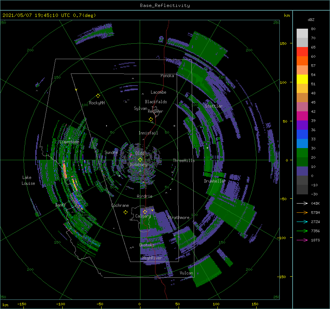
Task: Click the Sylvan label
Action: 140,108
